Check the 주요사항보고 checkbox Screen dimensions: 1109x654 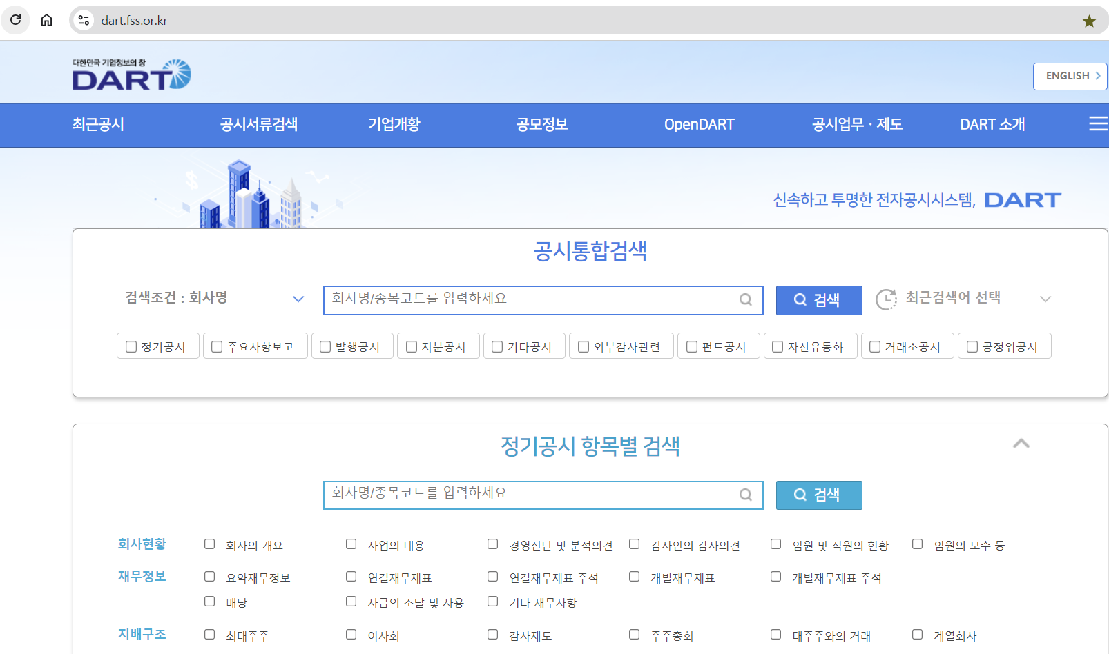click(x=217, y=346)
